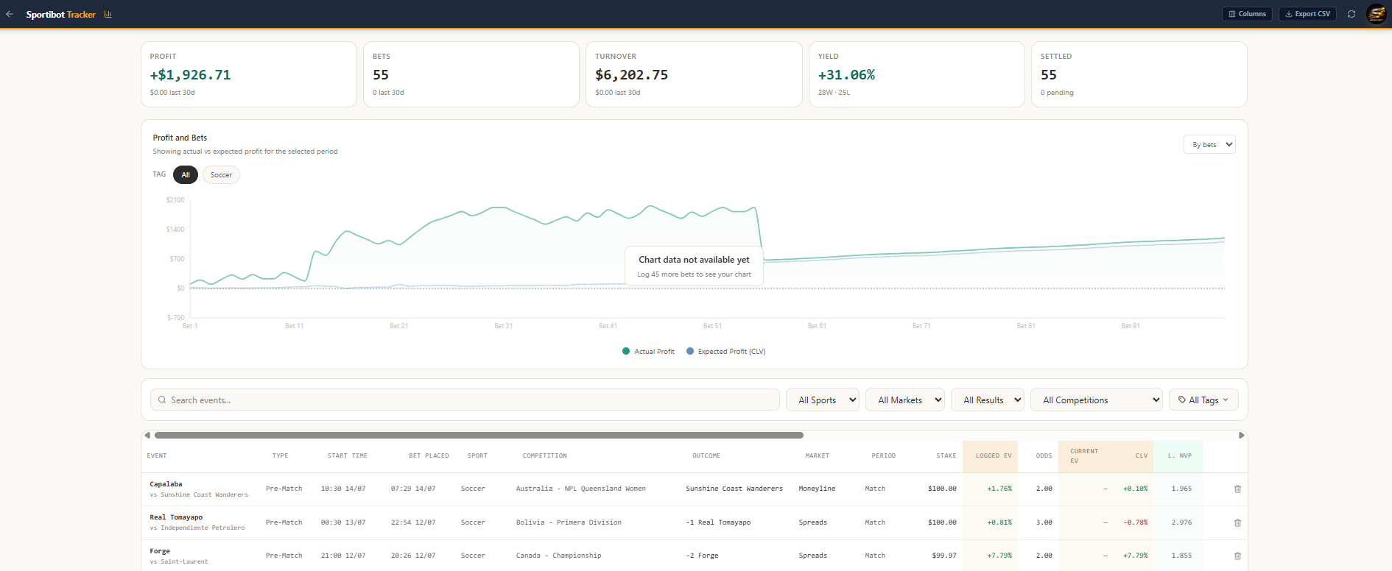
Task: Delete the Capalaba bet row
Action: (1237, 489)
